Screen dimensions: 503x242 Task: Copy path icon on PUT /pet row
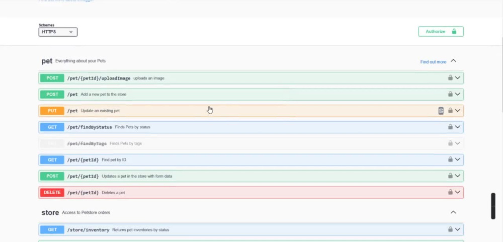coord(441,111)
